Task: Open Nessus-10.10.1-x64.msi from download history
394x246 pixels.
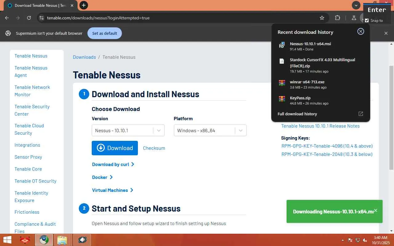Action: (x=320, y=46)
